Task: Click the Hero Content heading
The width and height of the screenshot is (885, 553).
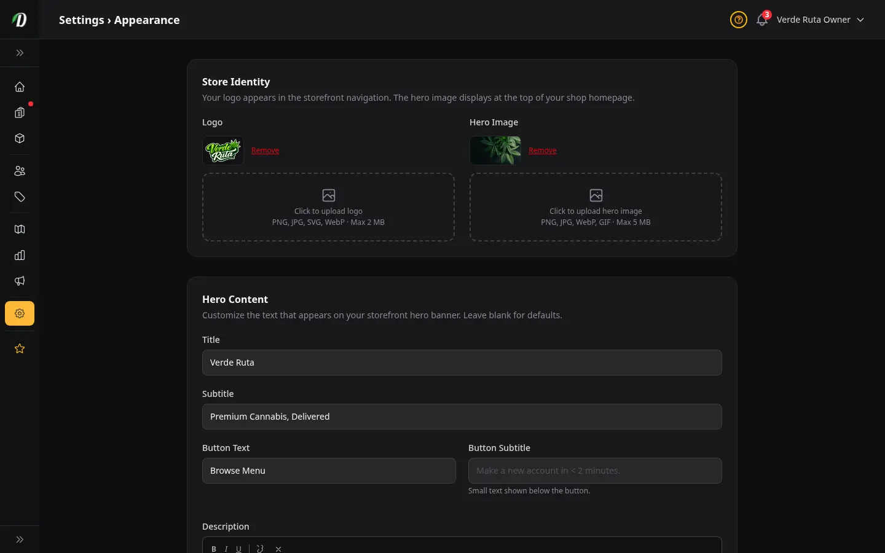Action: click(235, 299)
